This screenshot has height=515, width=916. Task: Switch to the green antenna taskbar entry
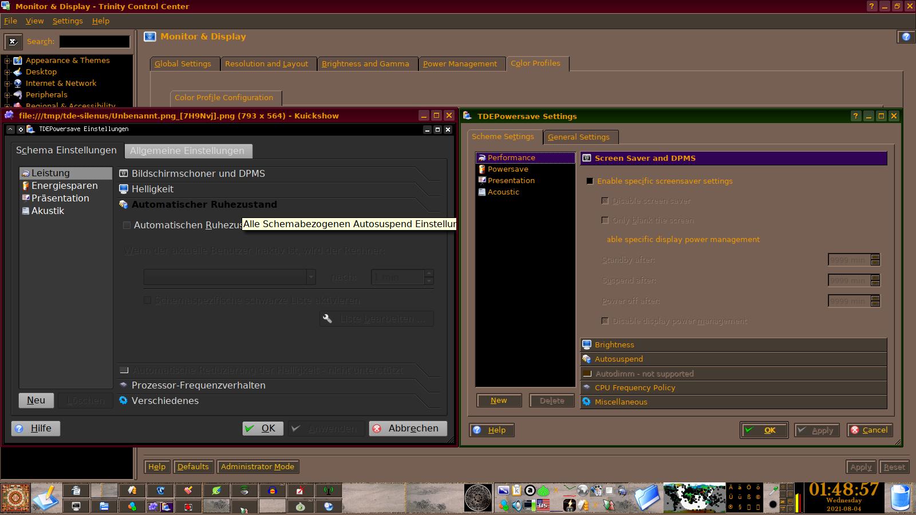pos(329,490)
